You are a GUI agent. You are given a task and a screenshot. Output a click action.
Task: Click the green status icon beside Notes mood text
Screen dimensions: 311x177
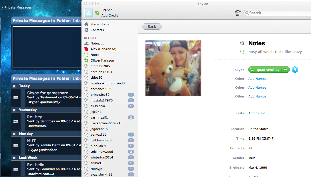242,52
